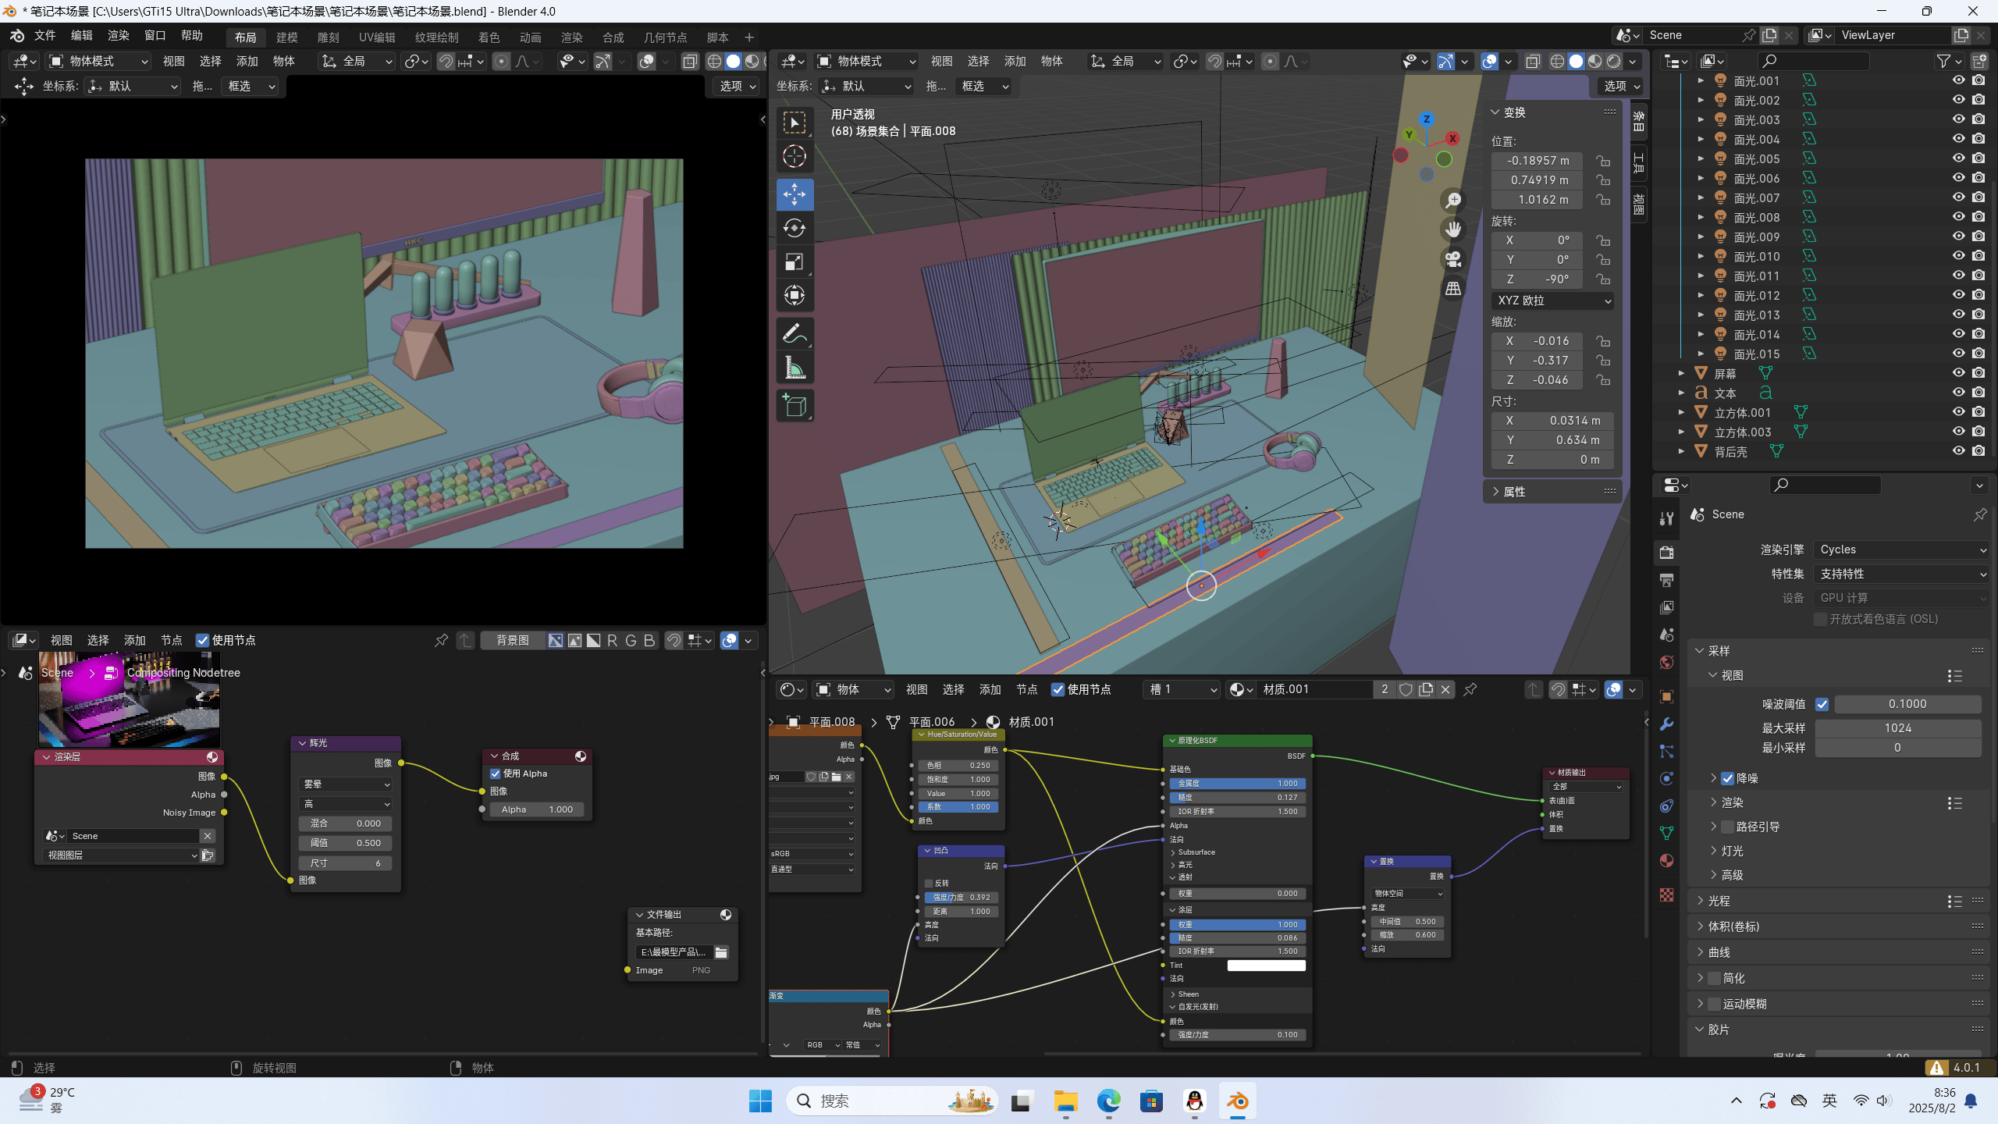Screen dimensions: 1998x1124
Task: Click the folder icon in File Output node
Action: pyautogui.click(x=721, y=952)
